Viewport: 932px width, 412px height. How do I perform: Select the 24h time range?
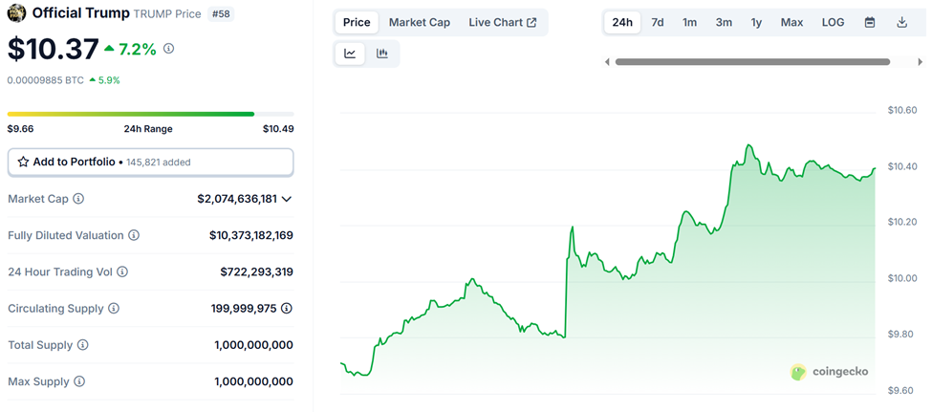point(622,23)
